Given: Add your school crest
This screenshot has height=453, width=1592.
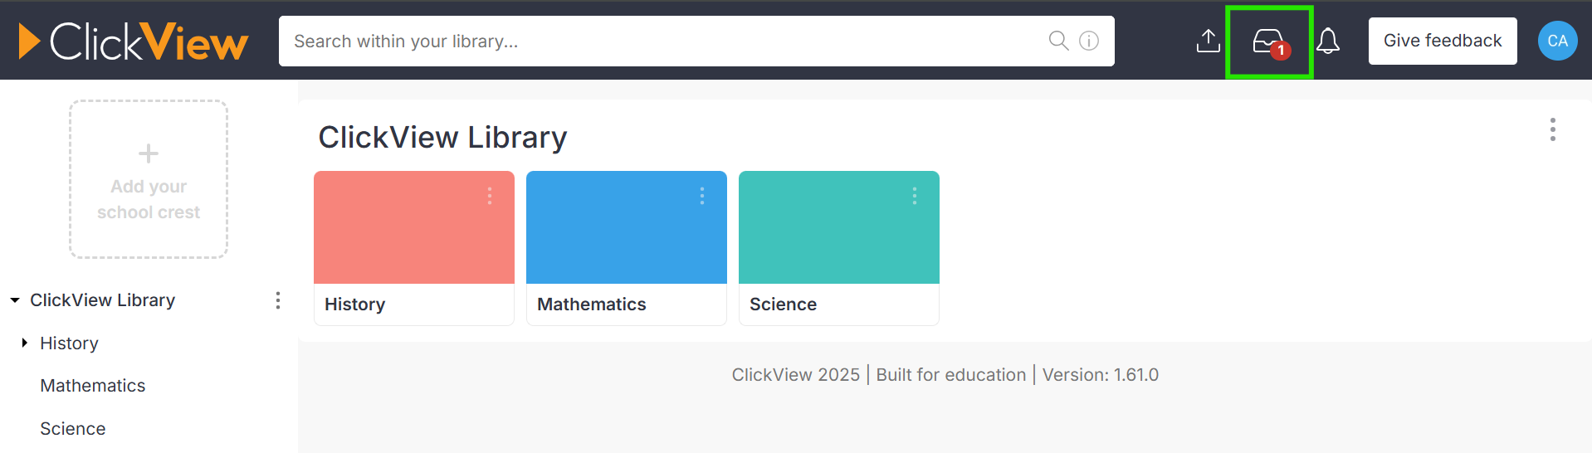Looking at the screenshot, I should pos(149,179).
